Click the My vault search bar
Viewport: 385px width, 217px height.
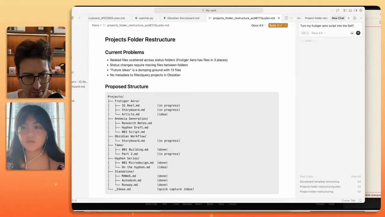click(208, 10)
